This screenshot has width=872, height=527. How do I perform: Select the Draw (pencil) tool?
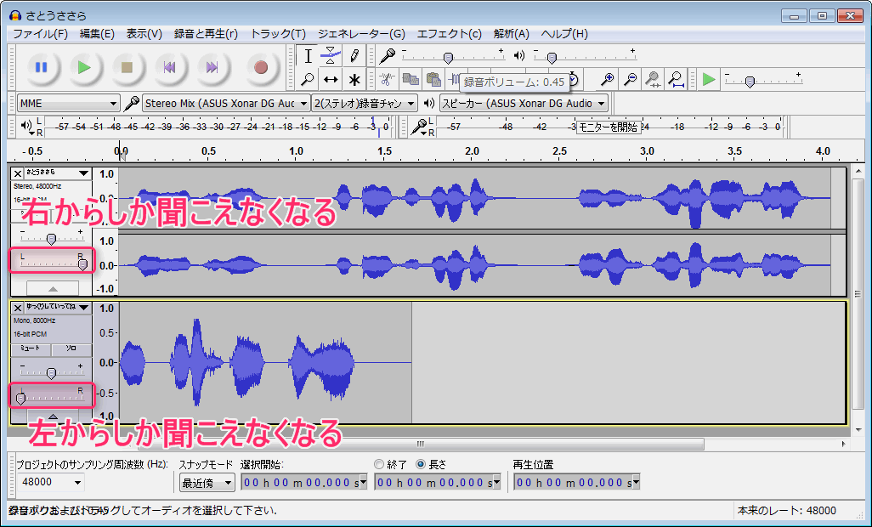(354, 55)
